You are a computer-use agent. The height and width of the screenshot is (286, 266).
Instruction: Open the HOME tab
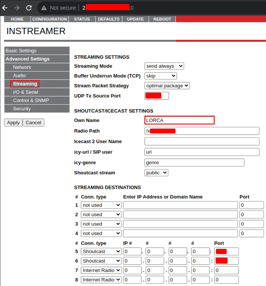17,19
